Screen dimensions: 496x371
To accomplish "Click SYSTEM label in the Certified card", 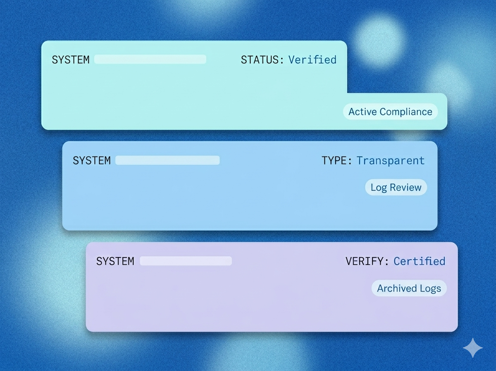I will tap(115, 261).
